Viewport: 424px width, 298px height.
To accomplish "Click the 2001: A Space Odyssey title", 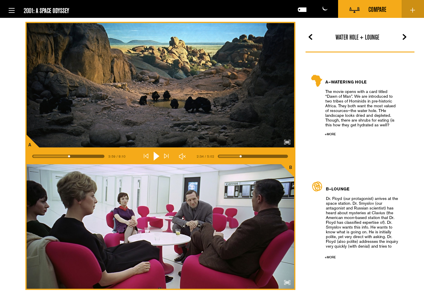I will coord(46,11).
